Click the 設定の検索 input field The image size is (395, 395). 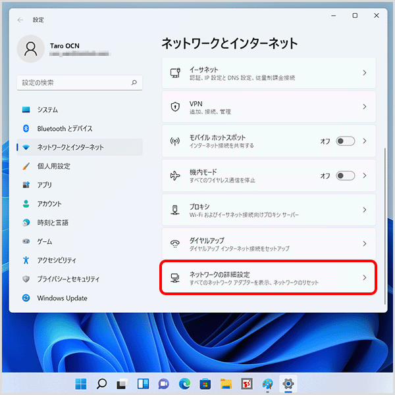pos(74,83)
